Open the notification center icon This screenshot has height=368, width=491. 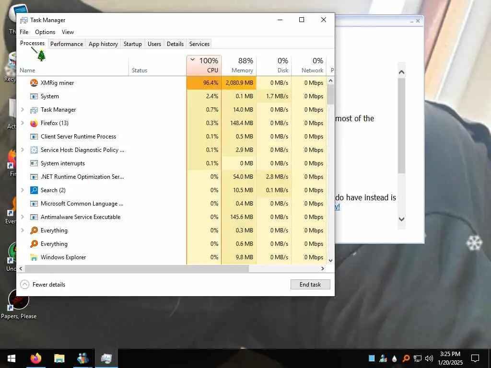[475, 358]
